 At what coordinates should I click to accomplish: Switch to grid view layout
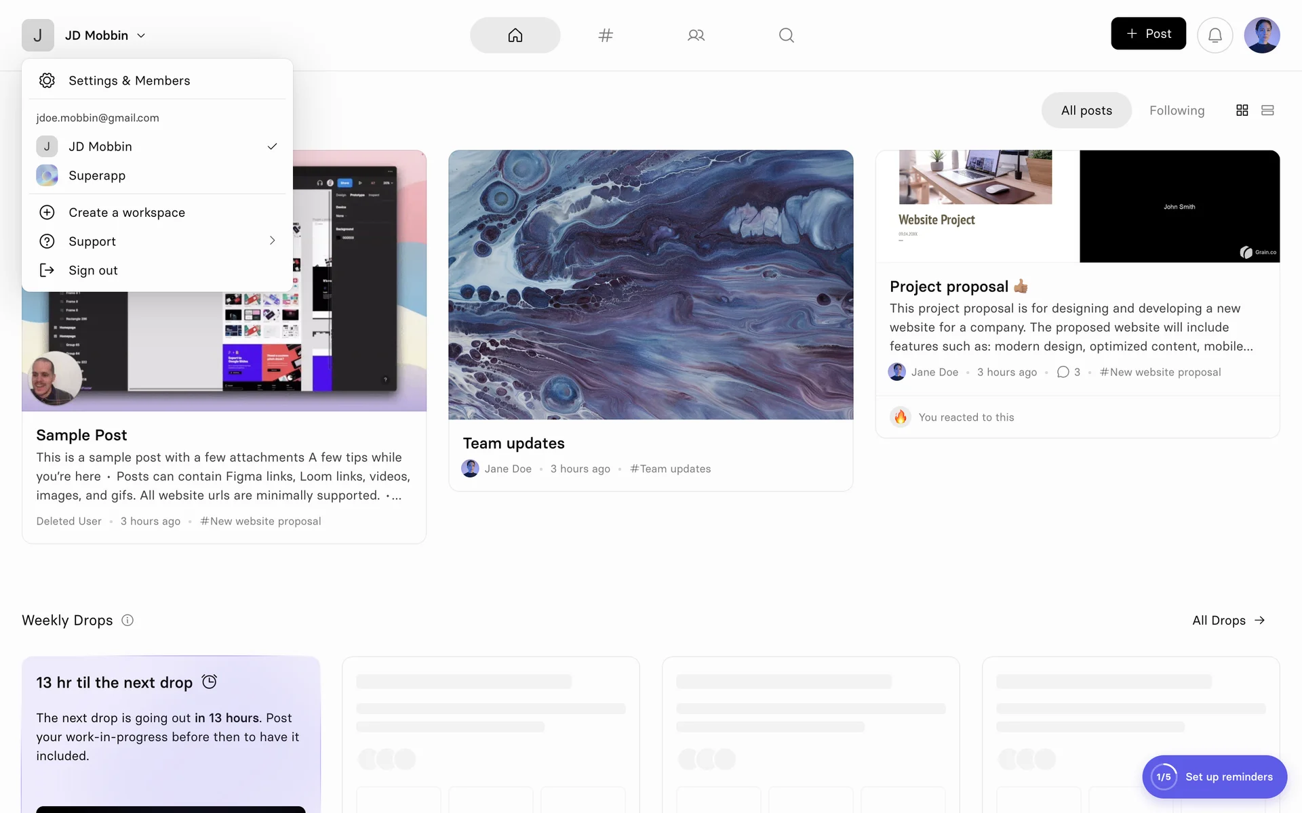1242,110
